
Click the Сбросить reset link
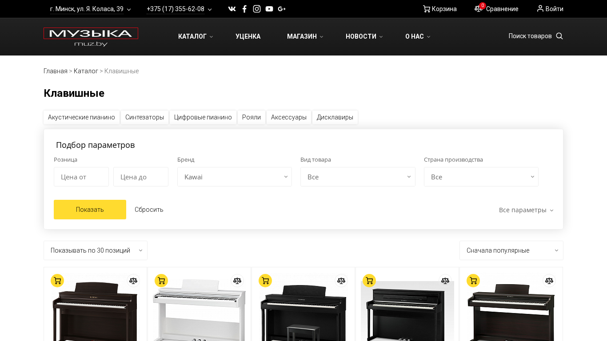point(149,210)
